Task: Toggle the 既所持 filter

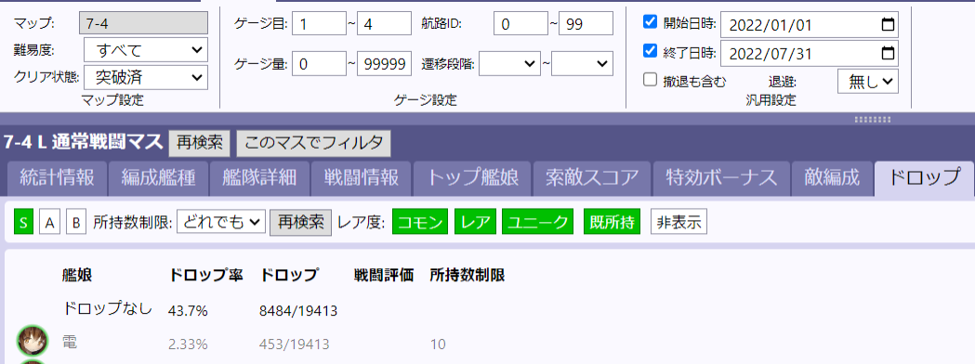Action: [612, 222]
